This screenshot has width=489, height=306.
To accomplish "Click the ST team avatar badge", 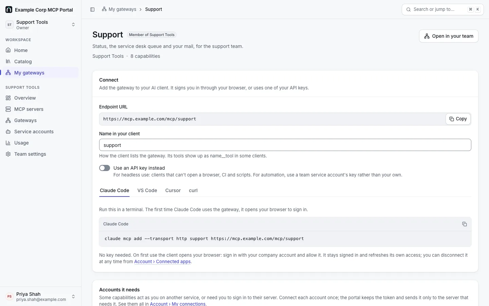I will click(10, 24).
